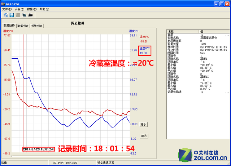
Task: Select the 仪表名称 row in properties list
Action: click(x=198, y=38)
